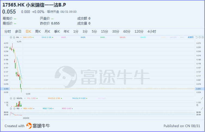205x132 pixels.
Task: Click the dot next to RSI1
Action: pos(34,109)
